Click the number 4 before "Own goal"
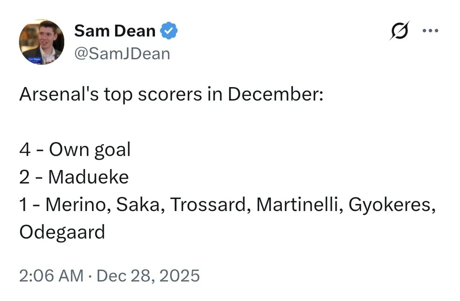 coord(25,150)
